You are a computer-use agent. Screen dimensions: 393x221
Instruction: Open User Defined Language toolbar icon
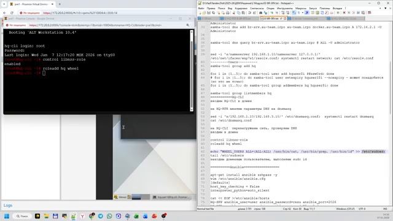point(313,12)
